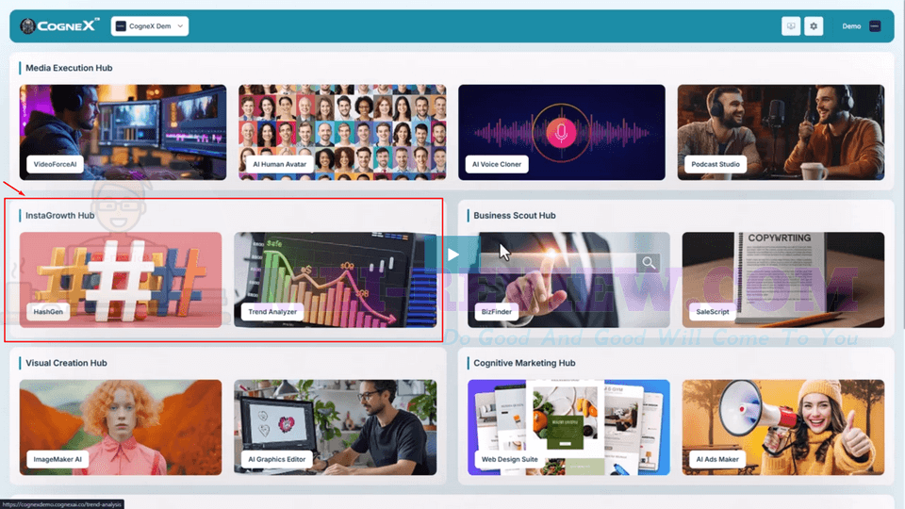
Task: Click the CogneX logo
Action: [59, 26]
